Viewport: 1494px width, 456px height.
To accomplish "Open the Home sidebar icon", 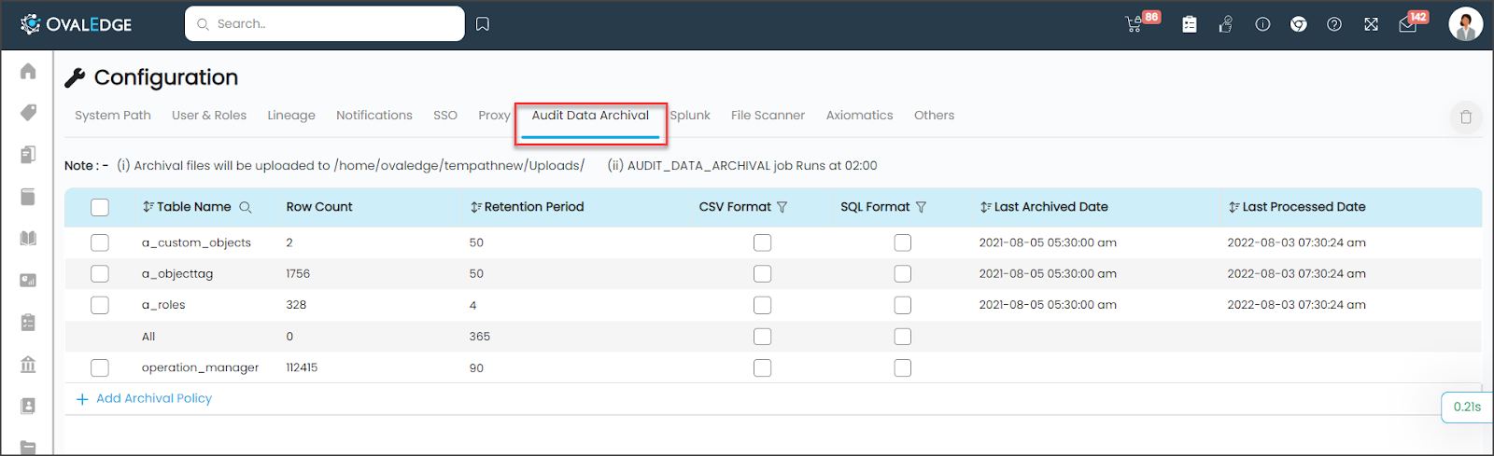I will point(28,71).
